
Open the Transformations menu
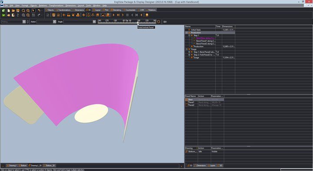[x=56, y=5]
